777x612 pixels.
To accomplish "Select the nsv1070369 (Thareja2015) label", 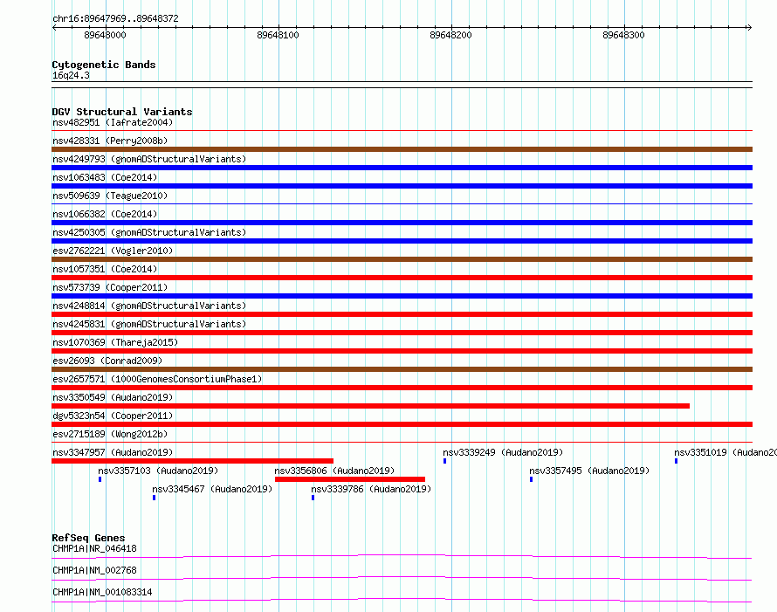I will pyautogui.click(x=115, y=342).
